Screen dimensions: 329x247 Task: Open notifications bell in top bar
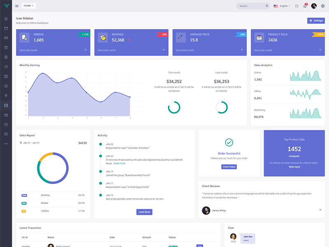pyautogui.click(x=305, y=6)
